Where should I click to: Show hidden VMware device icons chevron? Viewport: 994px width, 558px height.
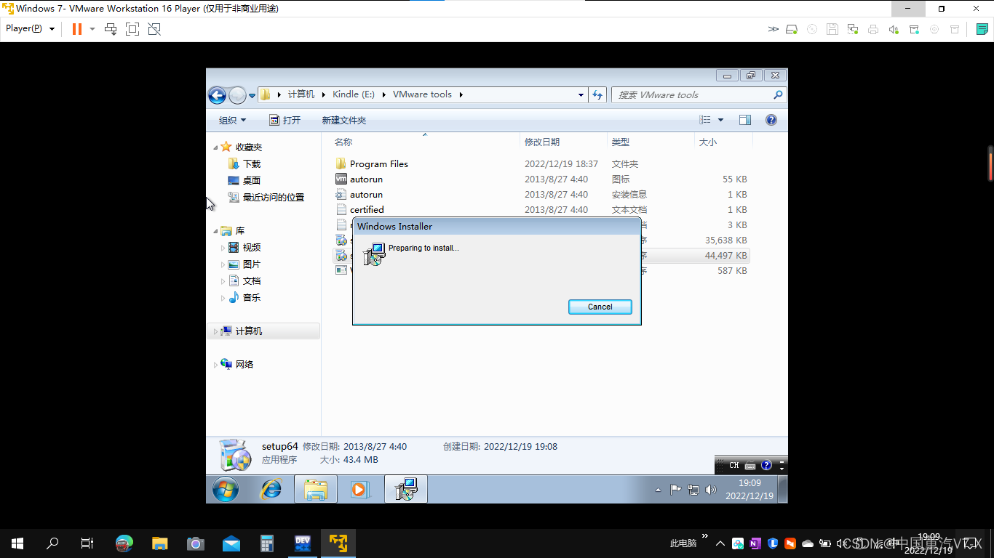tap(773, 29)
